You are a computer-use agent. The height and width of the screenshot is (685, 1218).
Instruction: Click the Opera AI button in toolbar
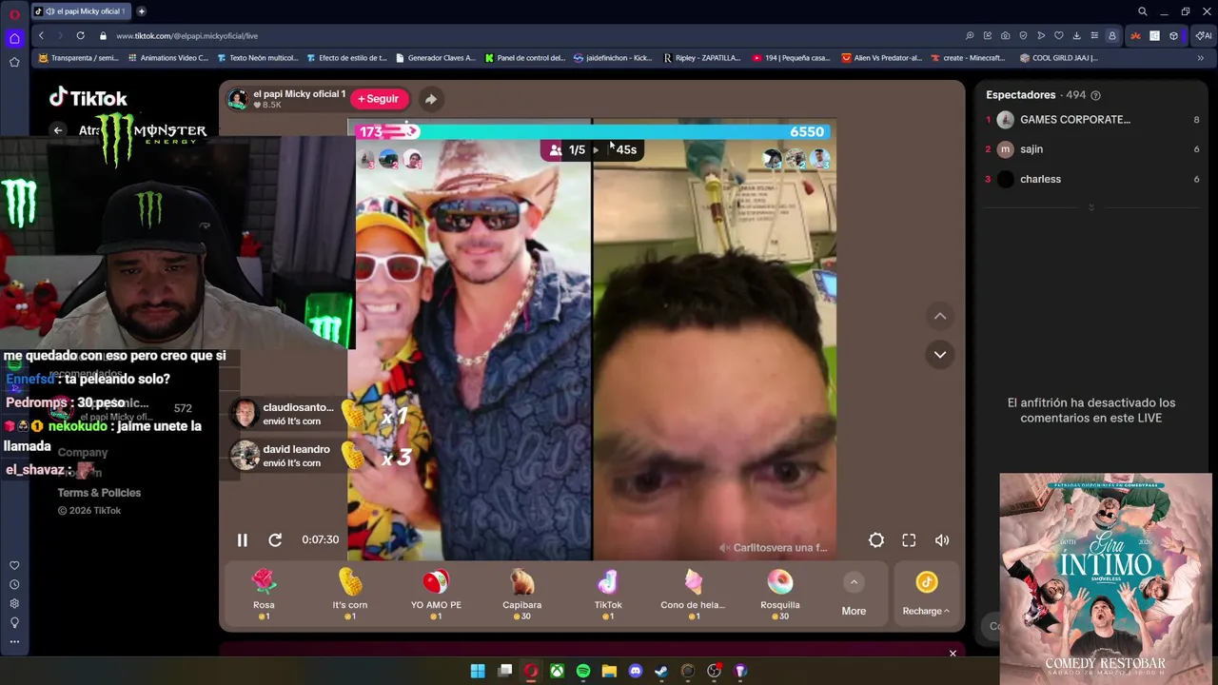pos(1203,35)
